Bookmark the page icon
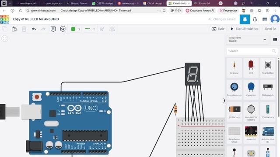This screenshot has height=157, width=280. click(164, 10)
